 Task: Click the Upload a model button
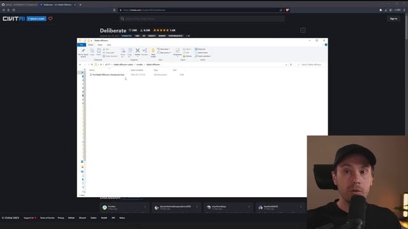[x=36, y=18]
